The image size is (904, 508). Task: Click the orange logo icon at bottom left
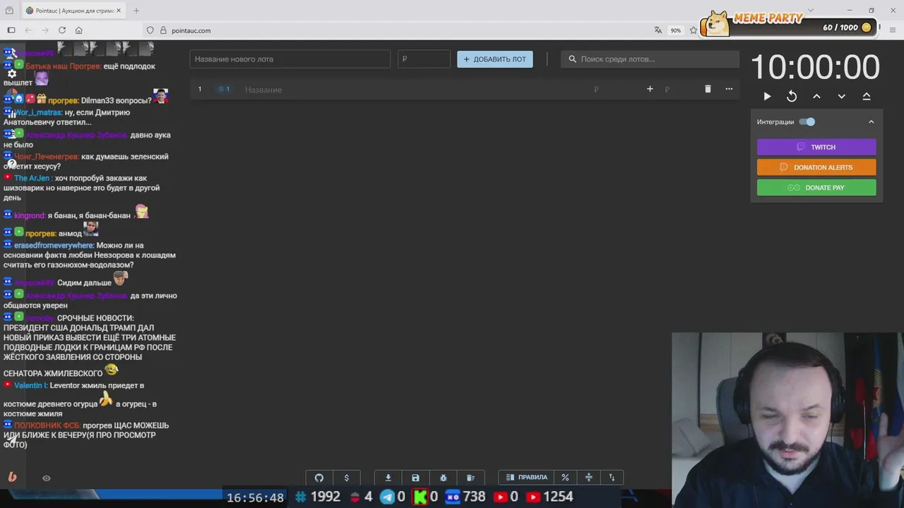coord(12,477)
